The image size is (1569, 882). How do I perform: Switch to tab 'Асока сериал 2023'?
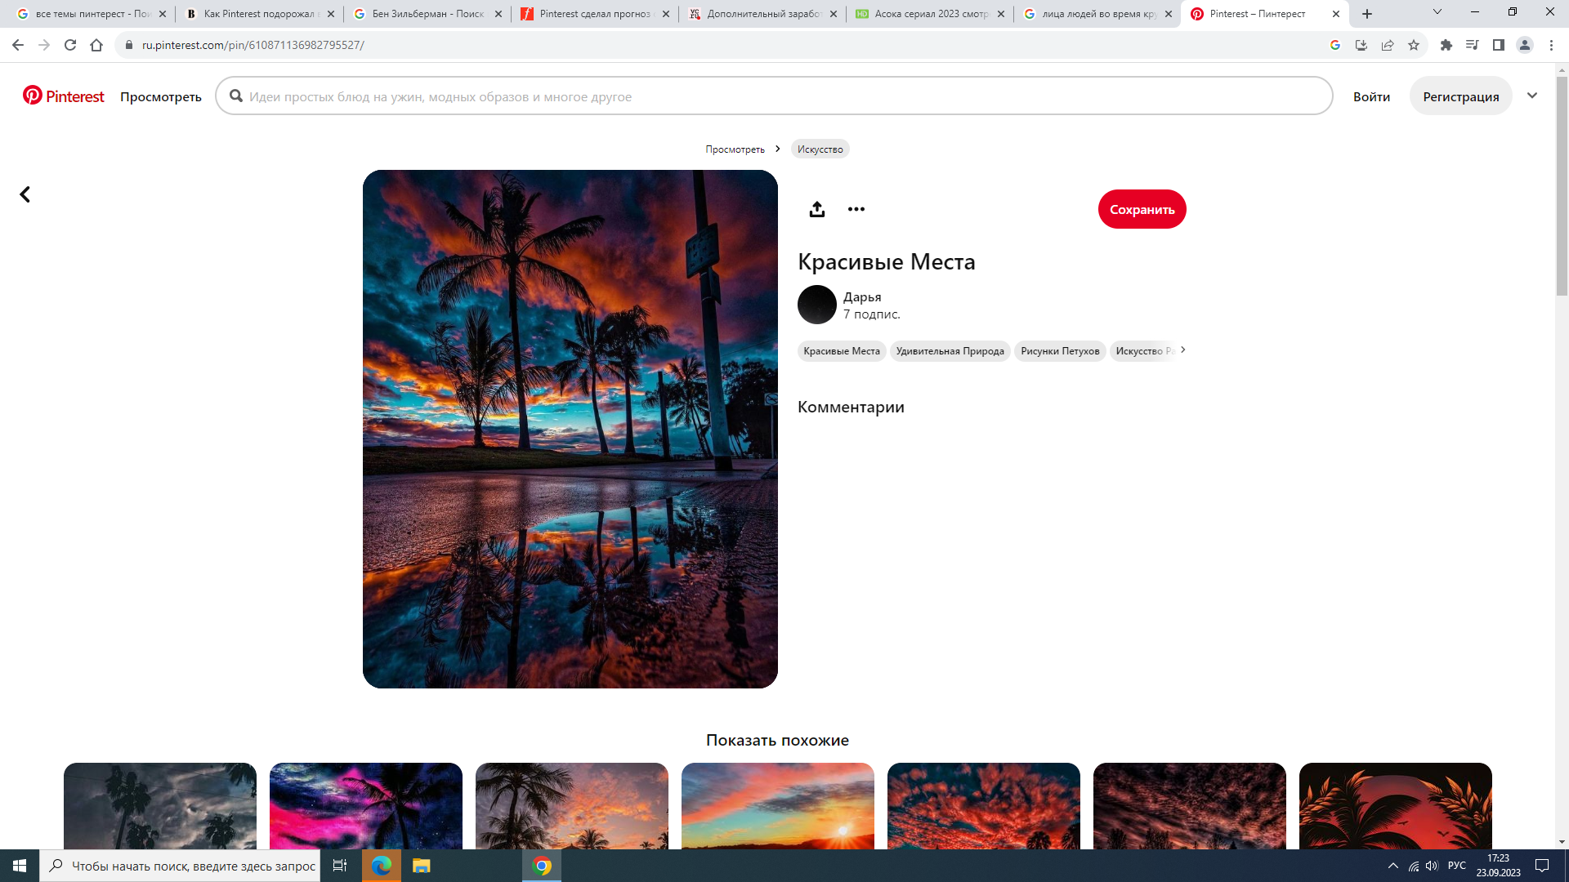point(930,14)
